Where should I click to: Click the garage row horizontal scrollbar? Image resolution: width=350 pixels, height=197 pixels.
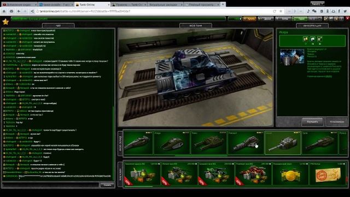[201, 155]
